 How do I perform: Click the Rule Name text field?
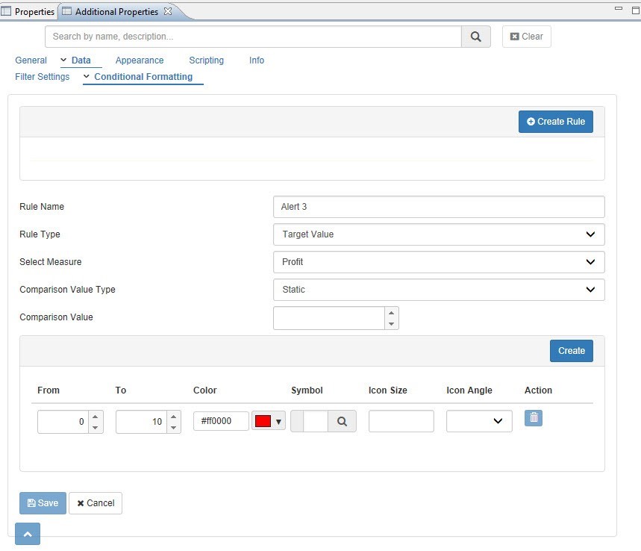(x=439, y=207)
